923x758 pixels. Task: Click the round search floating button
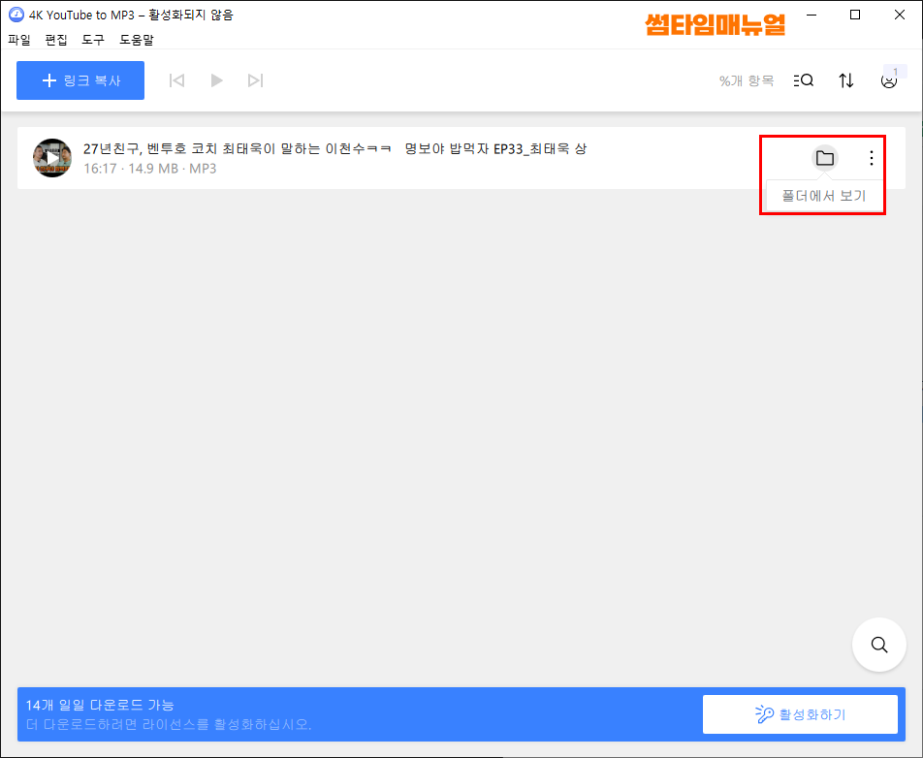[878, 645]
